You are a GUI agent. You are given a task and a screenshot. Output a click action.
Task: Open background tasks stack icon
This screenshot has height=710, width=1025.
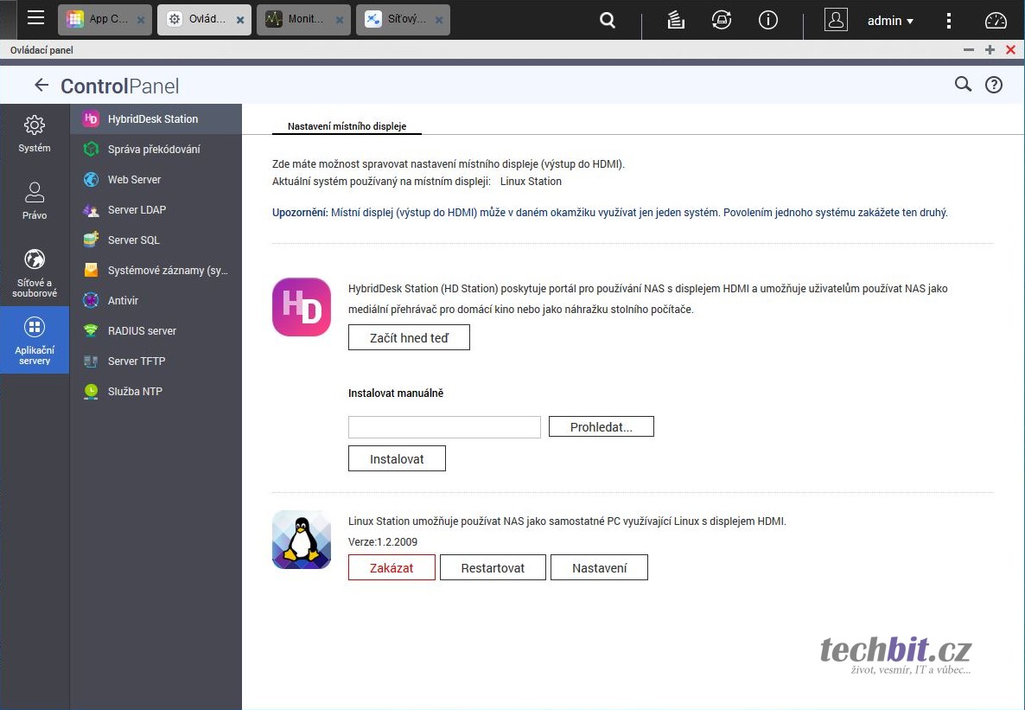click(676, 21)
